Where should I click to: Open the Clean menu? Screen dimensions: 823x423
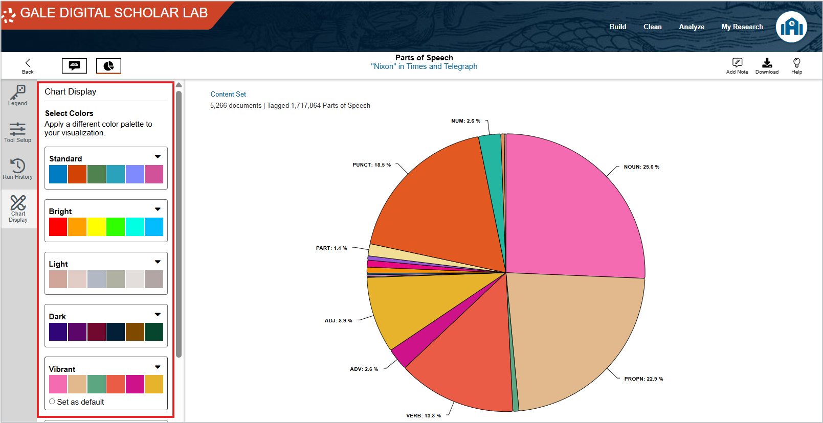point(653,27)
